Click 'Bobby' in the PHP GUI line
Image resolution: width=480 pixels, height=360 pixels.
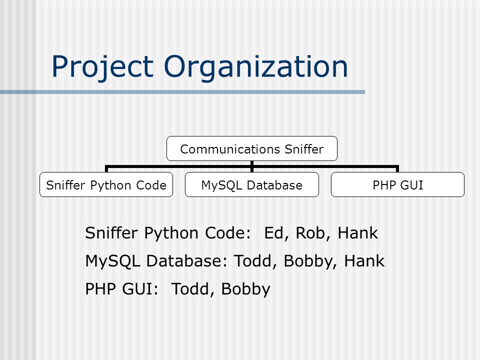245,289
